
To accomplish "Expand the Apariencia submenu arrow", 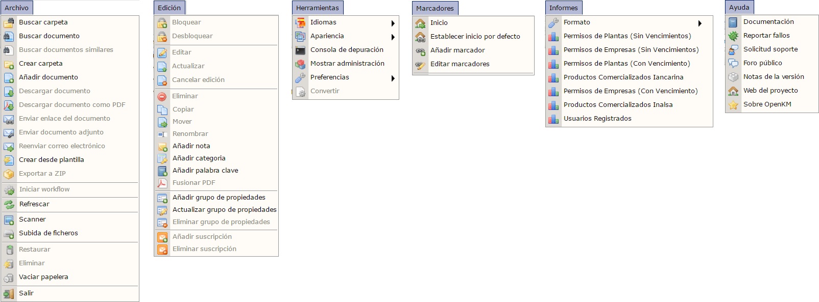I will tap(393, 37).
